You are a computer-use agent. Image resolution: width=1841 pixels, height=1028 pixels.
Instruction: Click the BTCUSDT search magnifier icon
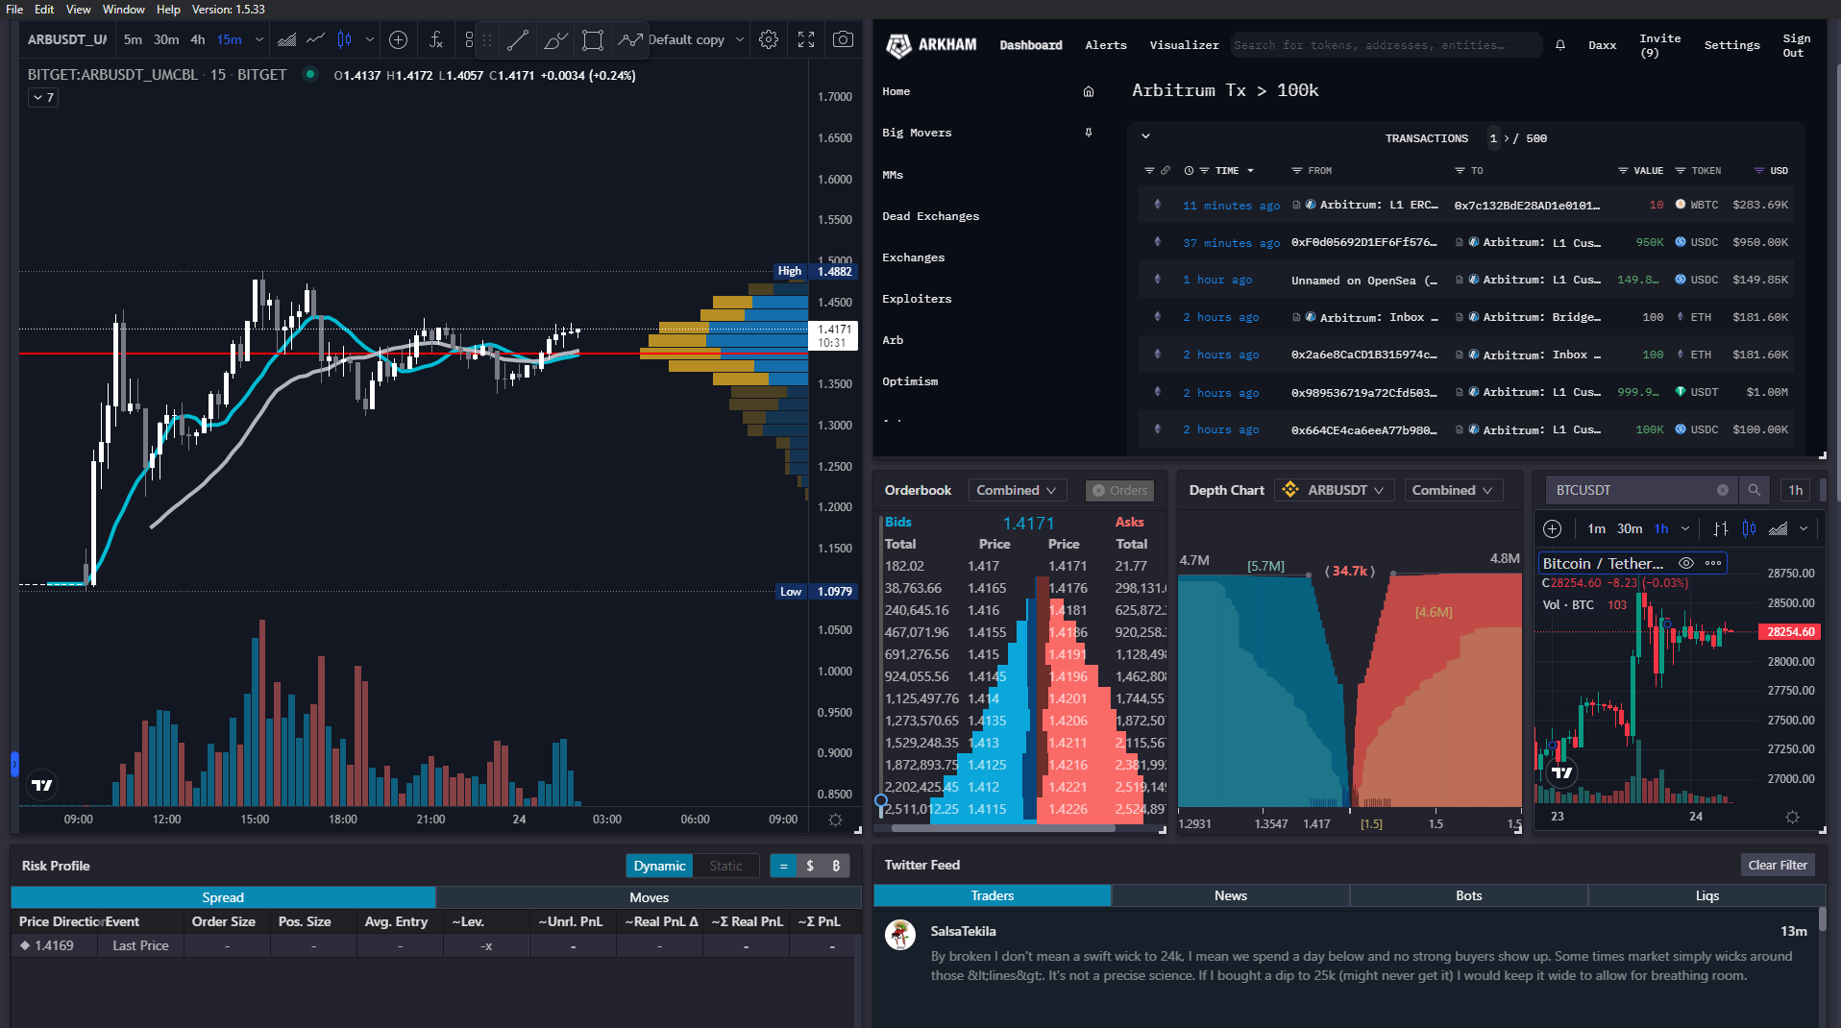tap(1754, 490)
